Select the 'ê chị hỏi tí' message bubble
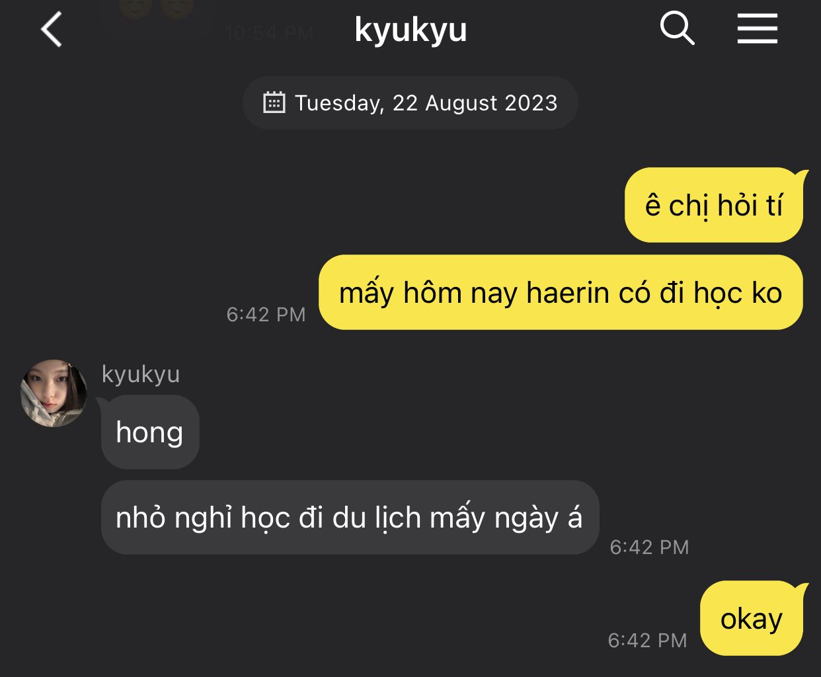This screenshot has height=677, width=821. point(714,205)
